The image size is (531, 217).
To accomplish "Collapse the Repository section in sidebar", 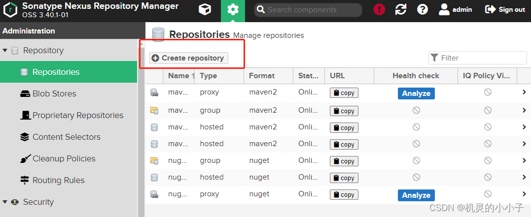I will tap(5, 50).
